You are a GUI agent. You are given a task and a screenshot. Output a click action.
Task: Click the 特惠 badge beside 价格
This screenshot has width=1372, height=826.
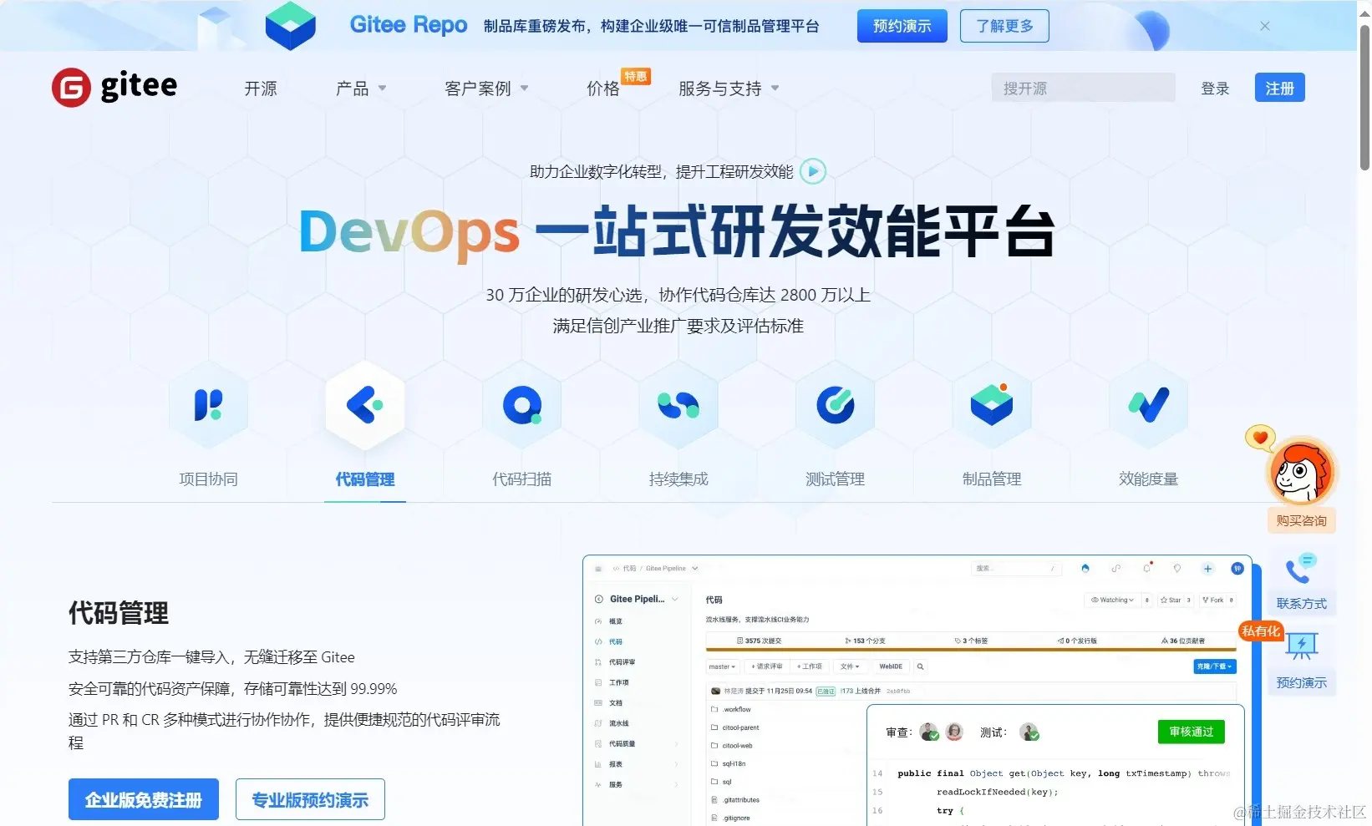click(x=635, y=76)
